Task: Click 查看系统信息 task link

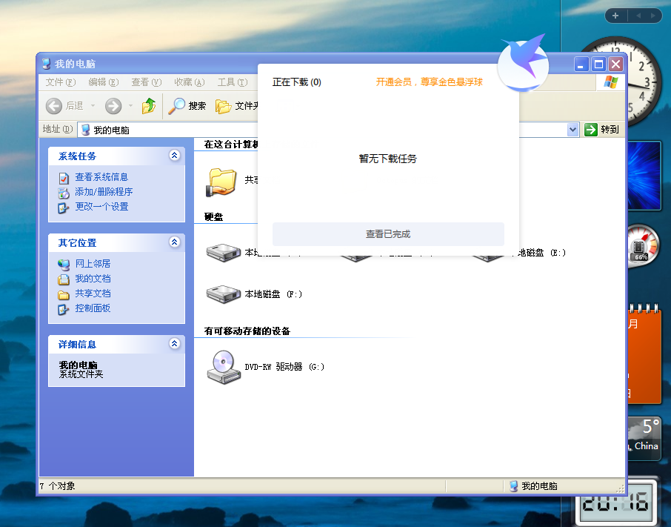Action: [x=101, y=177]
